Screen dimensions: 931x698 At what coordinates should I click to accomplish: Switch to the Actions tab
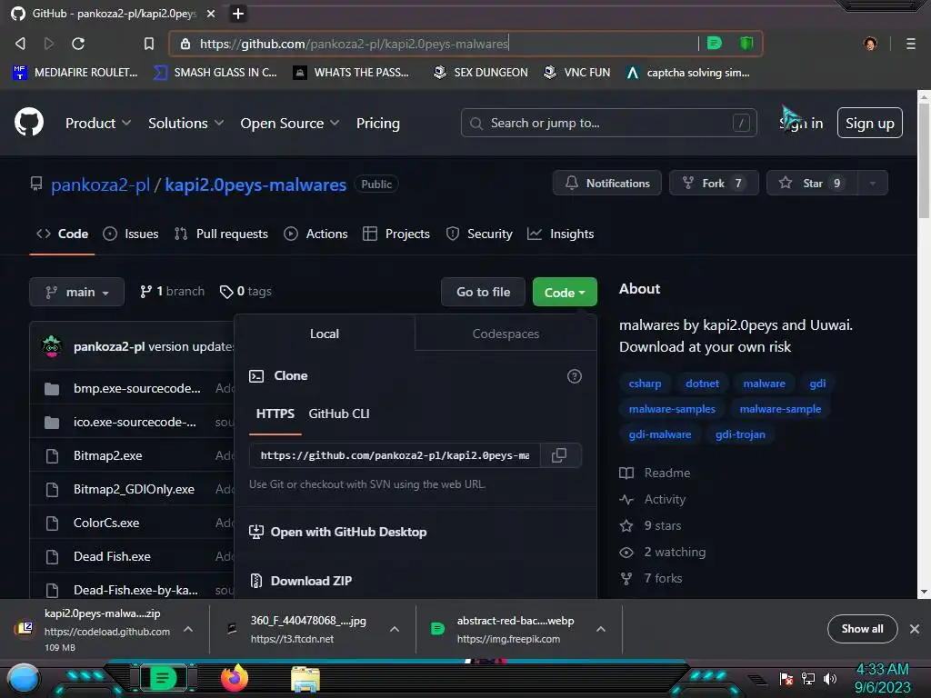(x=315, y=234)
